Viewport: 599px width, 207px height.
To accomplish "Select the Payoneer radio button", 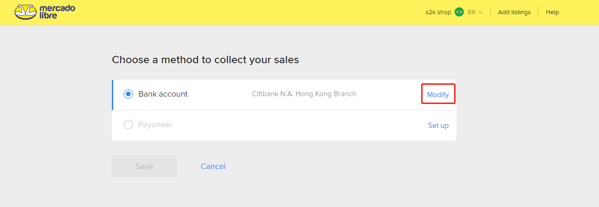I will coord(128,125).
